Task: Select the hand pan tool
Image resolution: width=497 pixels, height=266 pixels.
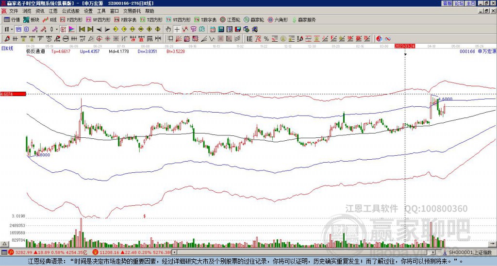Action: (168, 30)
